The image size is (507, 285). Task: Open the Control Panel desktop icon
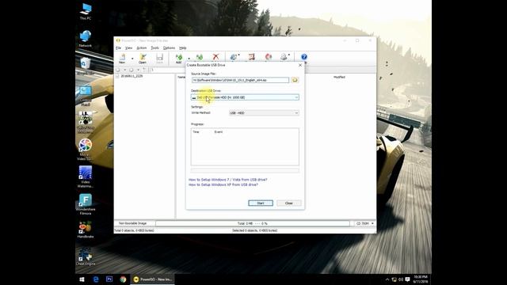click(x=86, y=96)
